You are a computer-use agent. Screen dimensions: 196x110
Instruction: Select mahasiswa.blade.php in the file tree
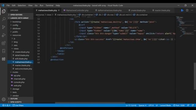21,62
